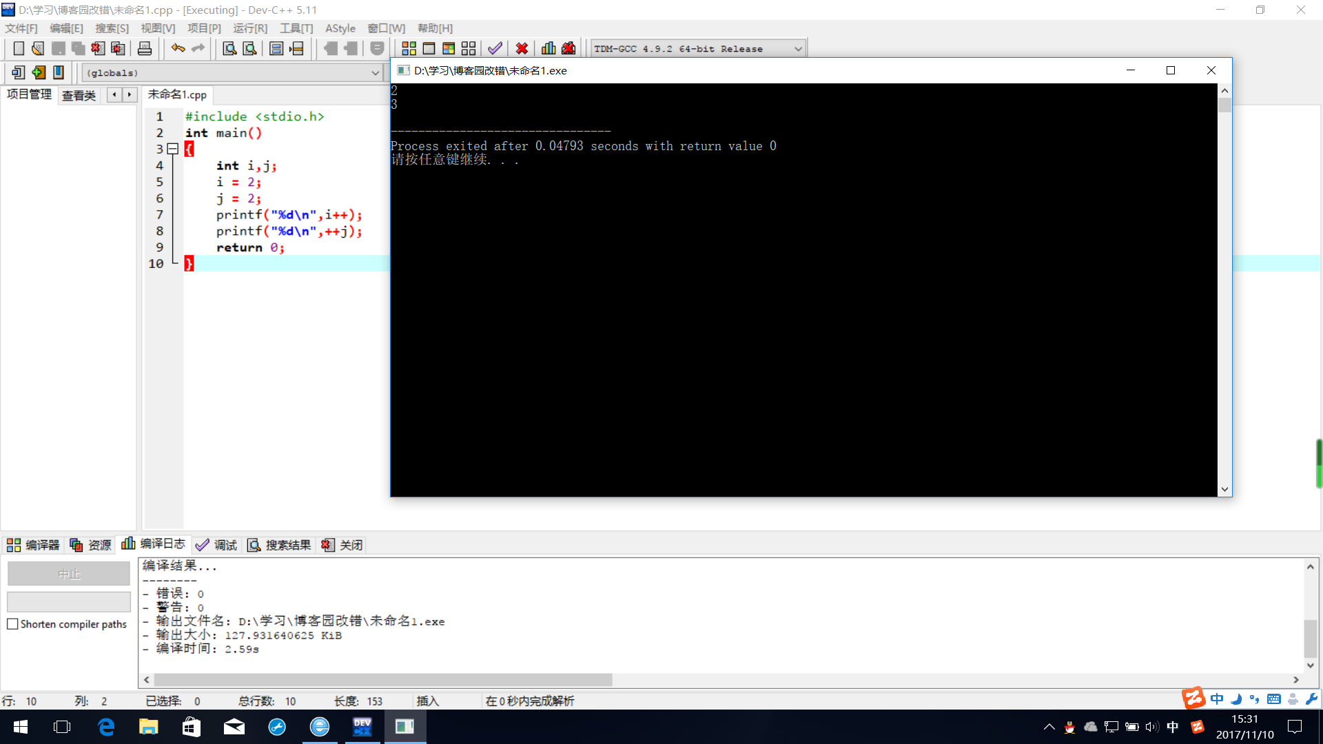Open the 工具[T] menu
This screenshot has width=1323, height=744.
click(x=296, y=28)
